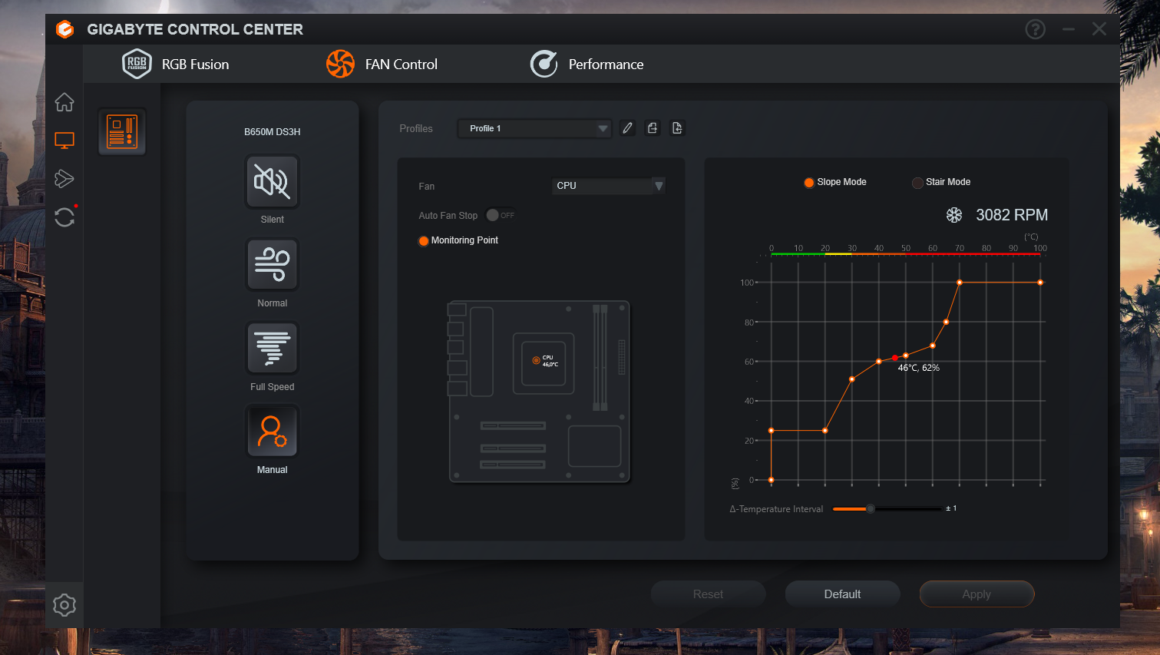The height and width of the screenshot is (655, 1160).
Task: Switch to the FAN Control tab
Action: pyautogui.click(x=382, y=64)
